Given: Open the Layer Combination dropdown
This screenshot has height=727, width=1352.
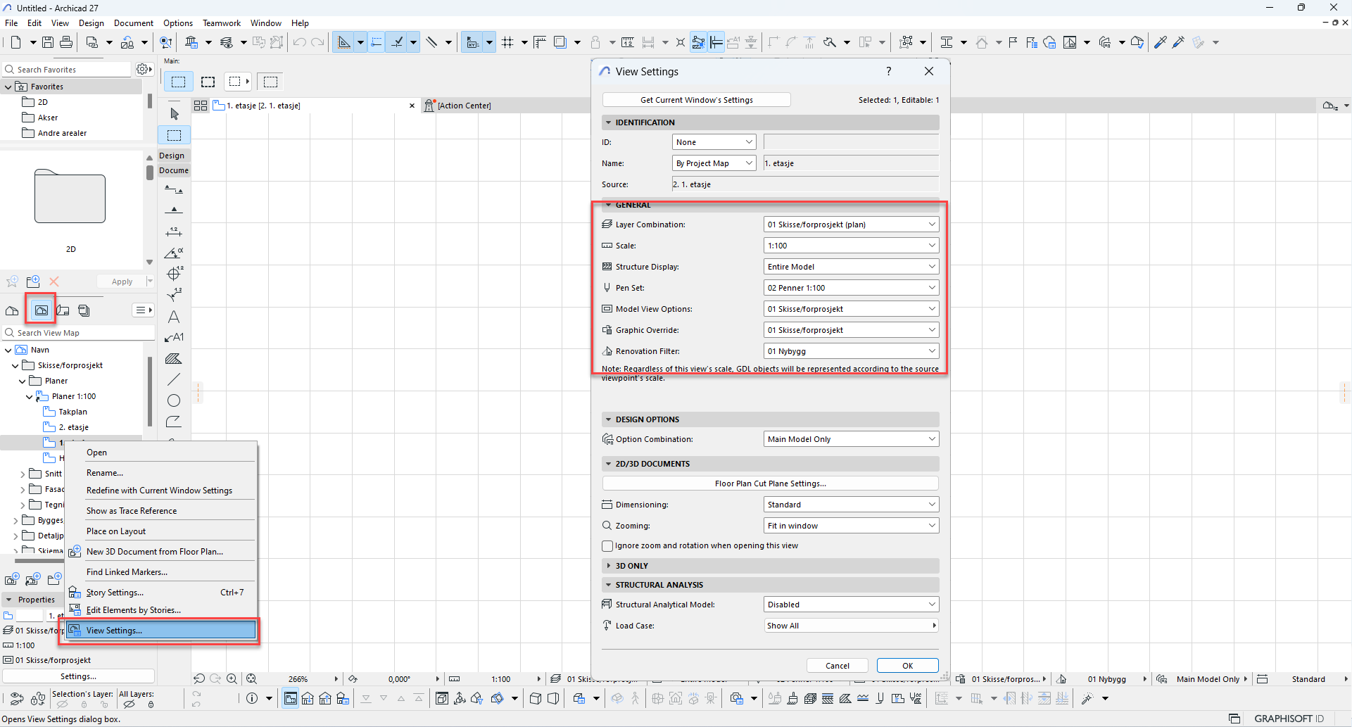Looking at the screenshot, I should 851,225.
